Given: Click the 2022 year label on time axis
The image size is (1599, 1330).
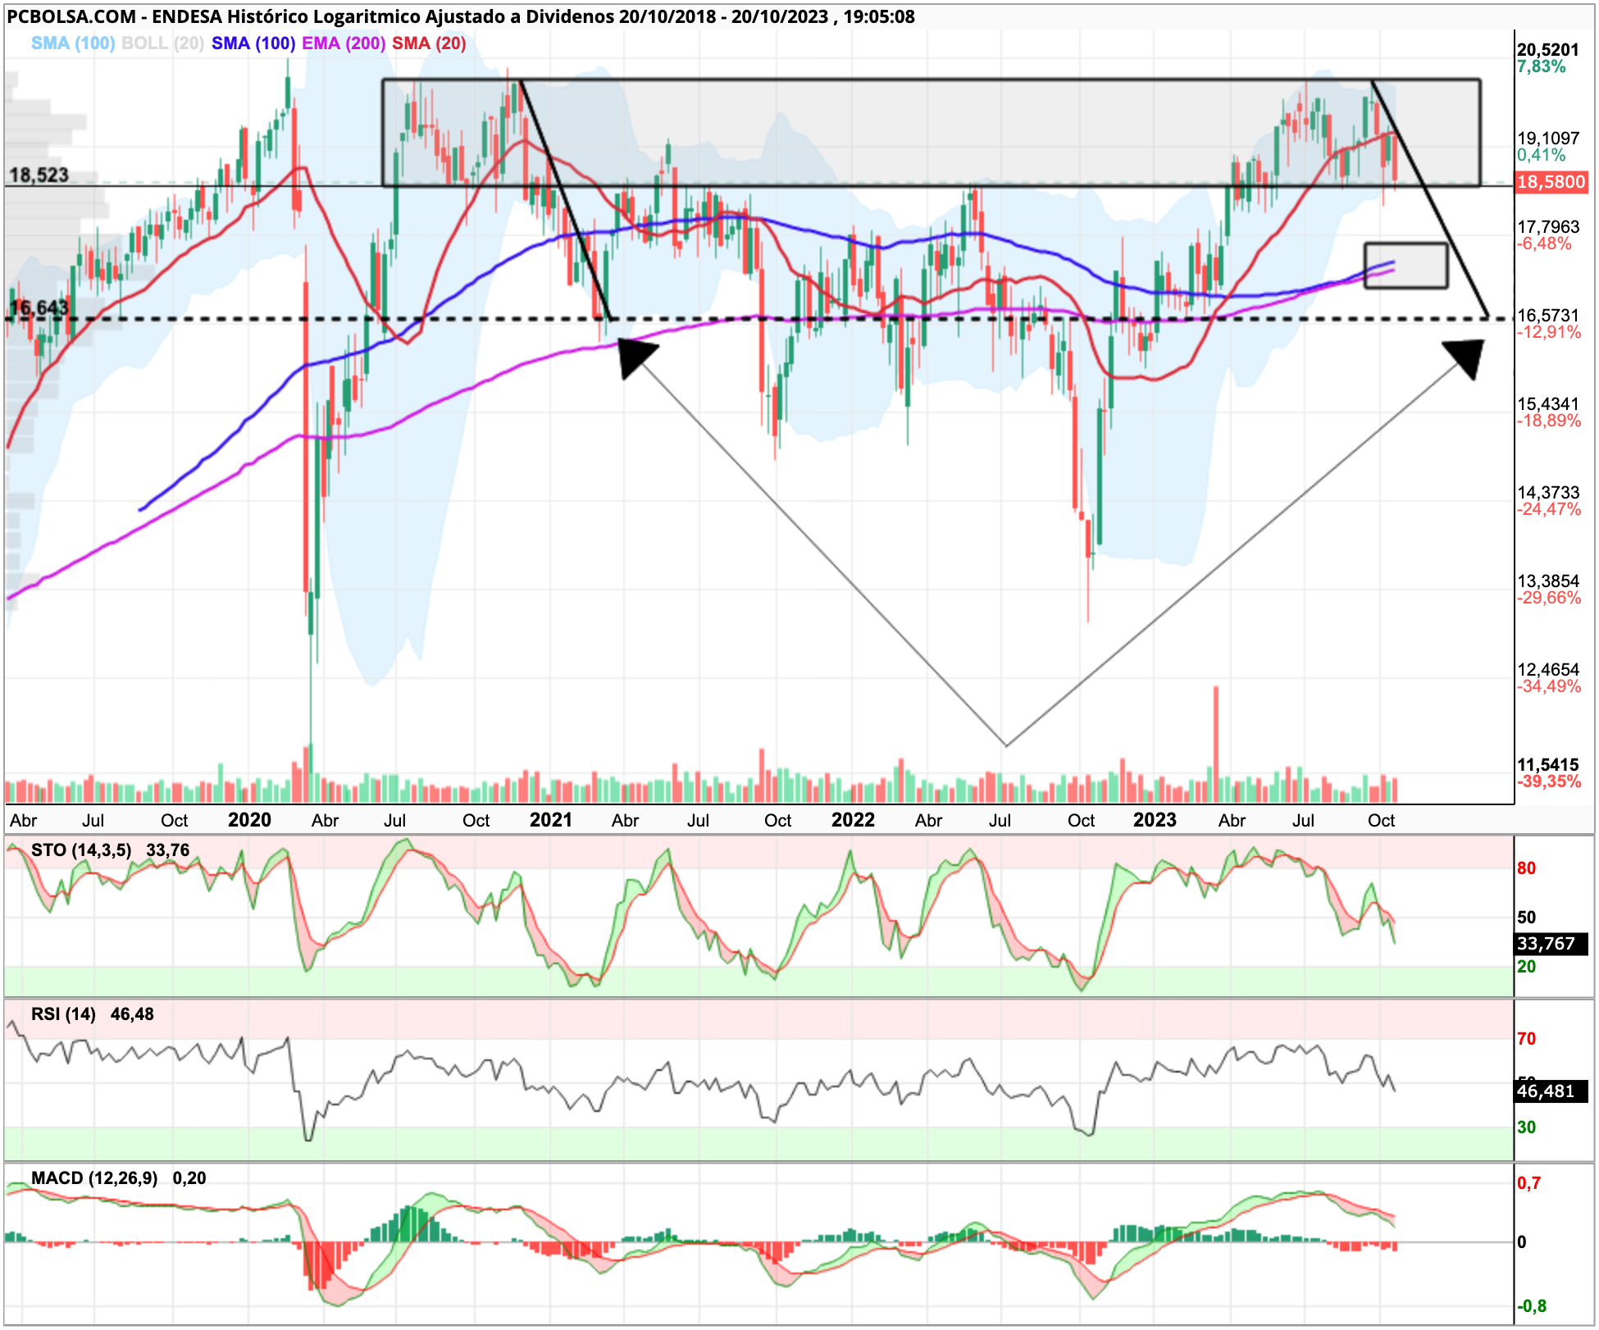Looking at the screenshot, I should click(x=853, y=820).
